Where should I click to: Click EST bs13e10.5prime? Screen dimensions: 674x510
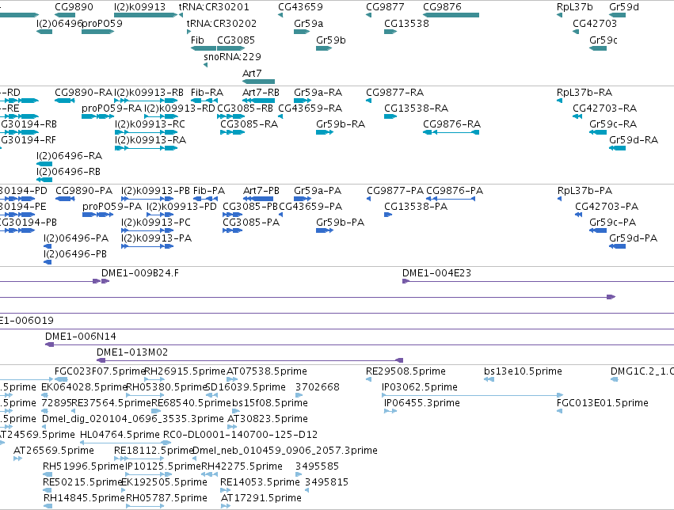[x=523, y=371]
